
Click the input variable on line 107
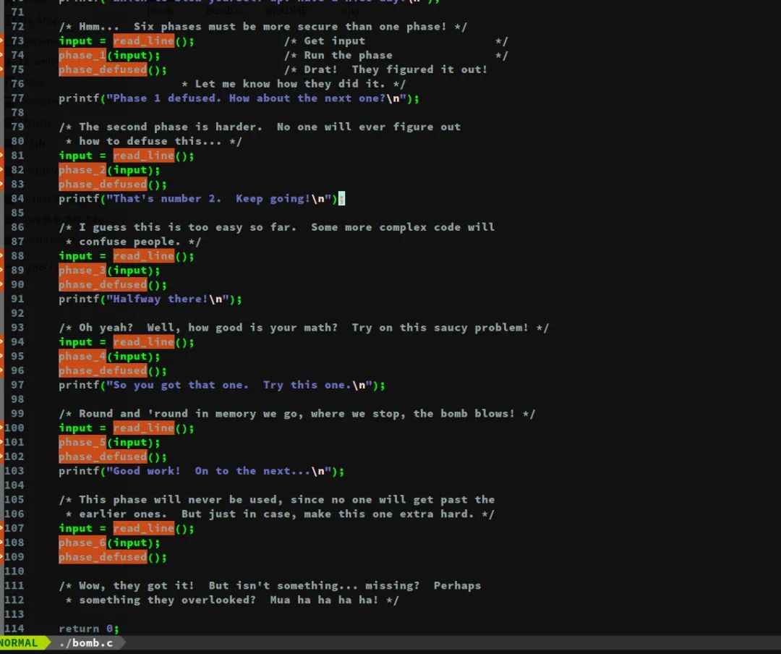pyautogui.click(x=75, y=528)
